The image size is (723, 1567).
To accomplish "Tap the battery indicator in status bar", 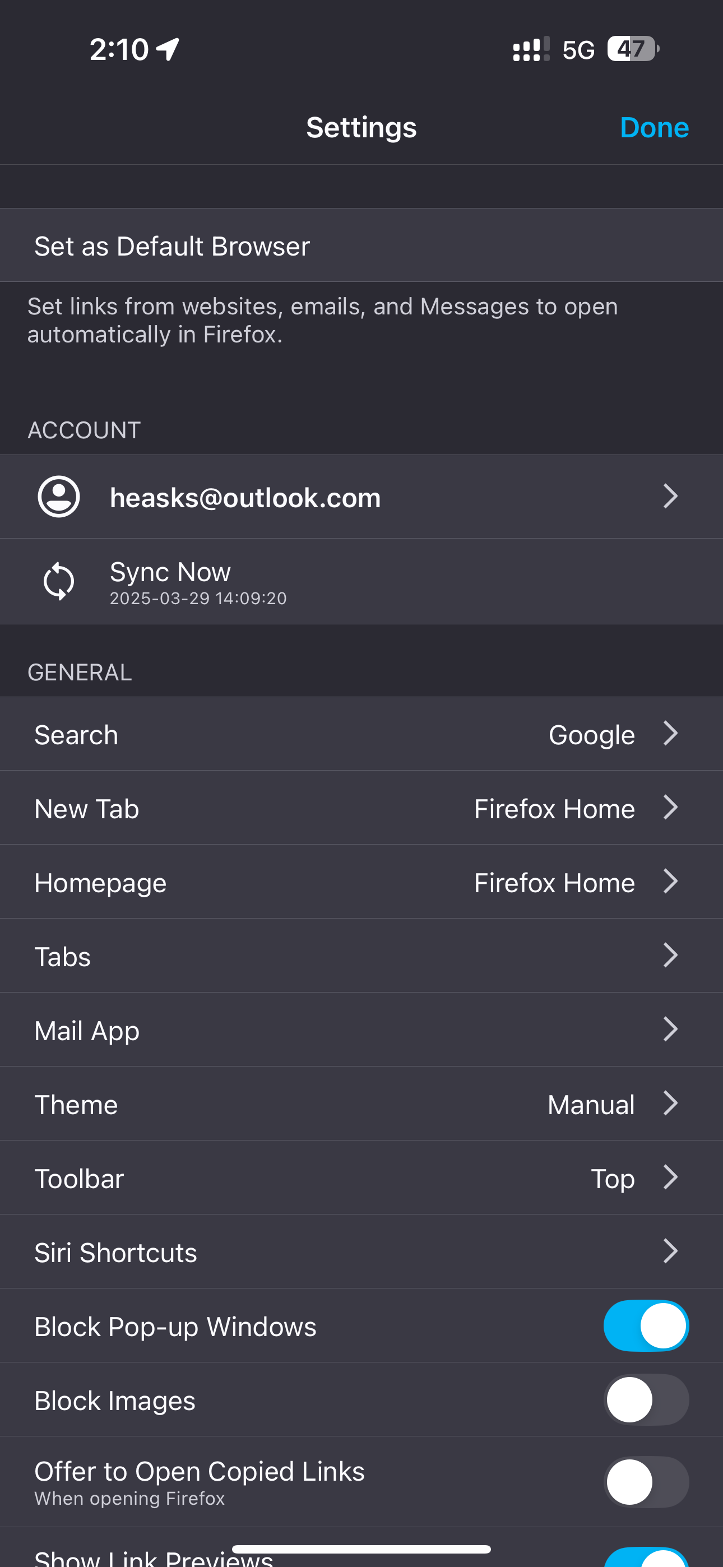I will pyautogui.click(x=632, y=49).
